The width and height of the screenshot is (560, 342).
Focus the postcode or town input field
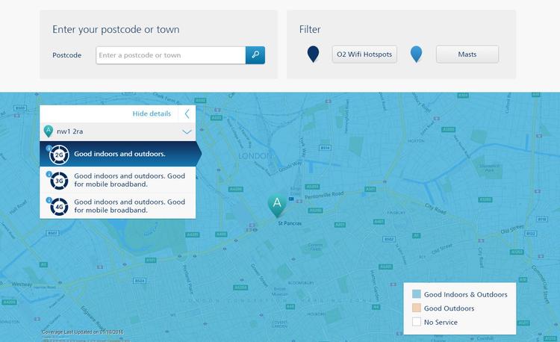[170, 55]
